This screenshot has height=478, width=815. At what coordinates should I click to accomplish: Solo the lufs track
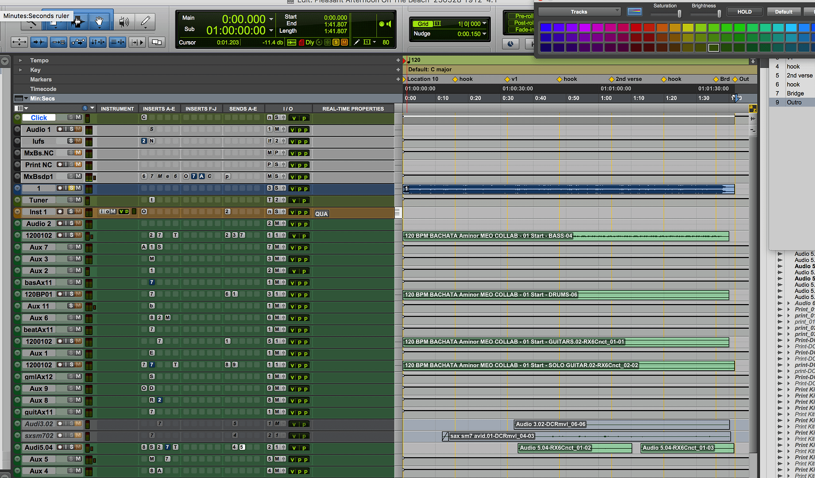point(71,141)
